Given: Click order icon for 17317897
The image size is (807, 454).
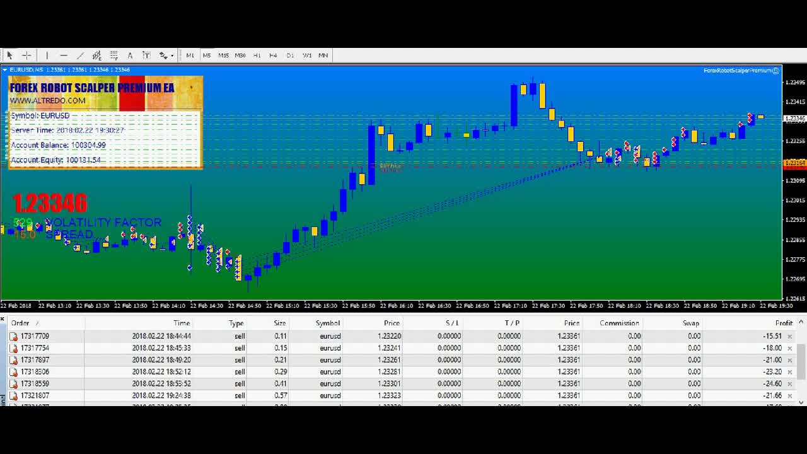Looking at the screenshot, I should 13,360.
